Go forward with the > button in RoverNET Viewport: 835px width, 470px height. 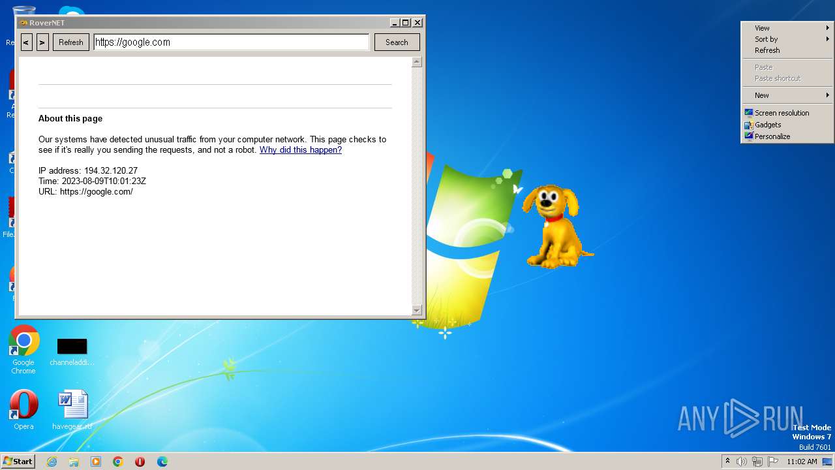[42, 42]
